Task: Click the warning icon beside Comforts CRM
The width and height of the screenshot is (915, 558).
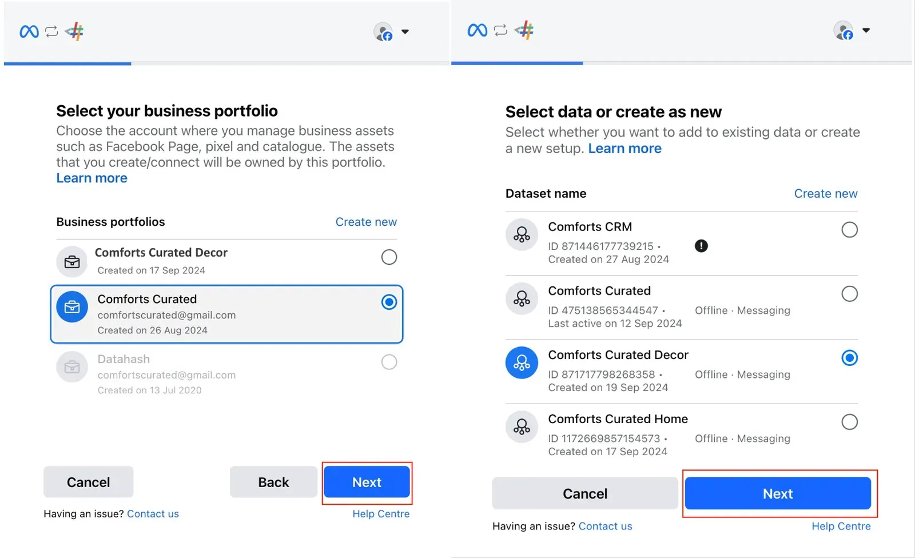Action: 701,246
